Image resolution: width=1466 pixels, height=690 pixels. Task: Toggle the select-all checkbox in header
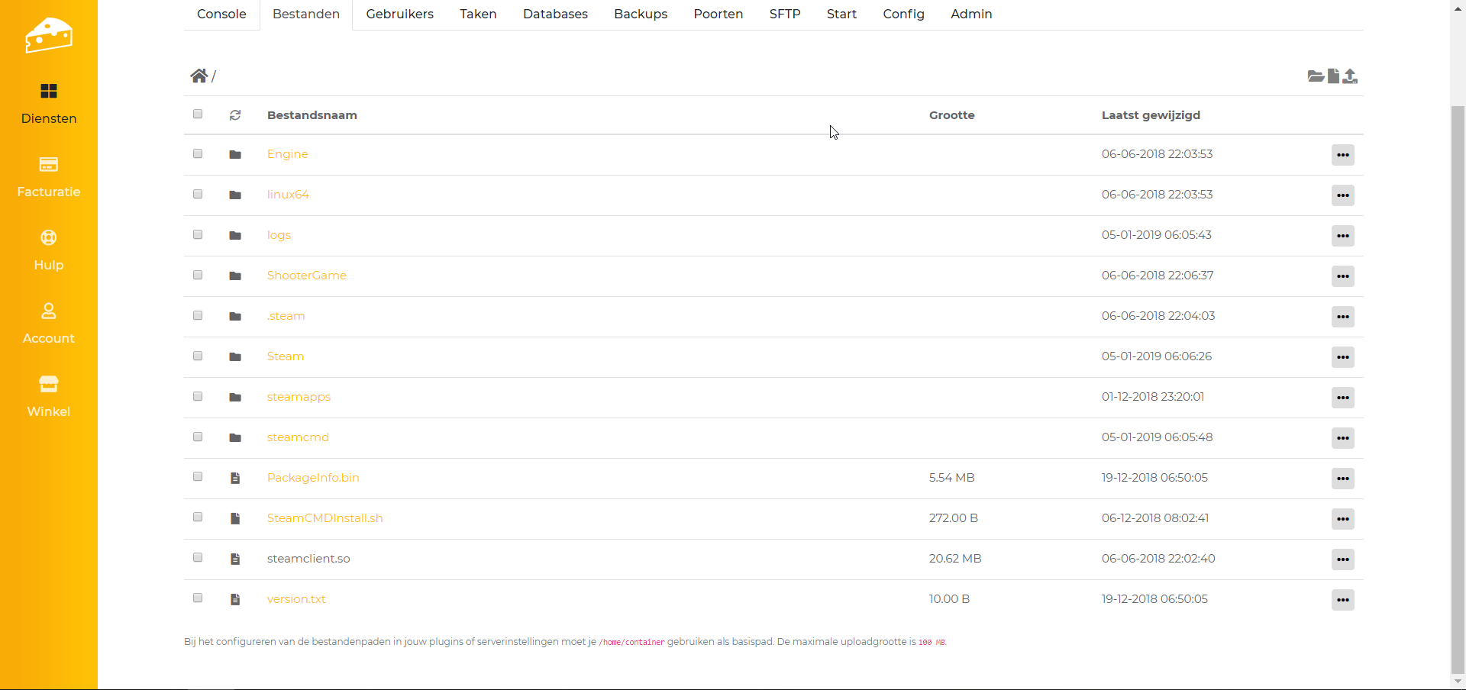pyautogui.click(x=198, y=114)
